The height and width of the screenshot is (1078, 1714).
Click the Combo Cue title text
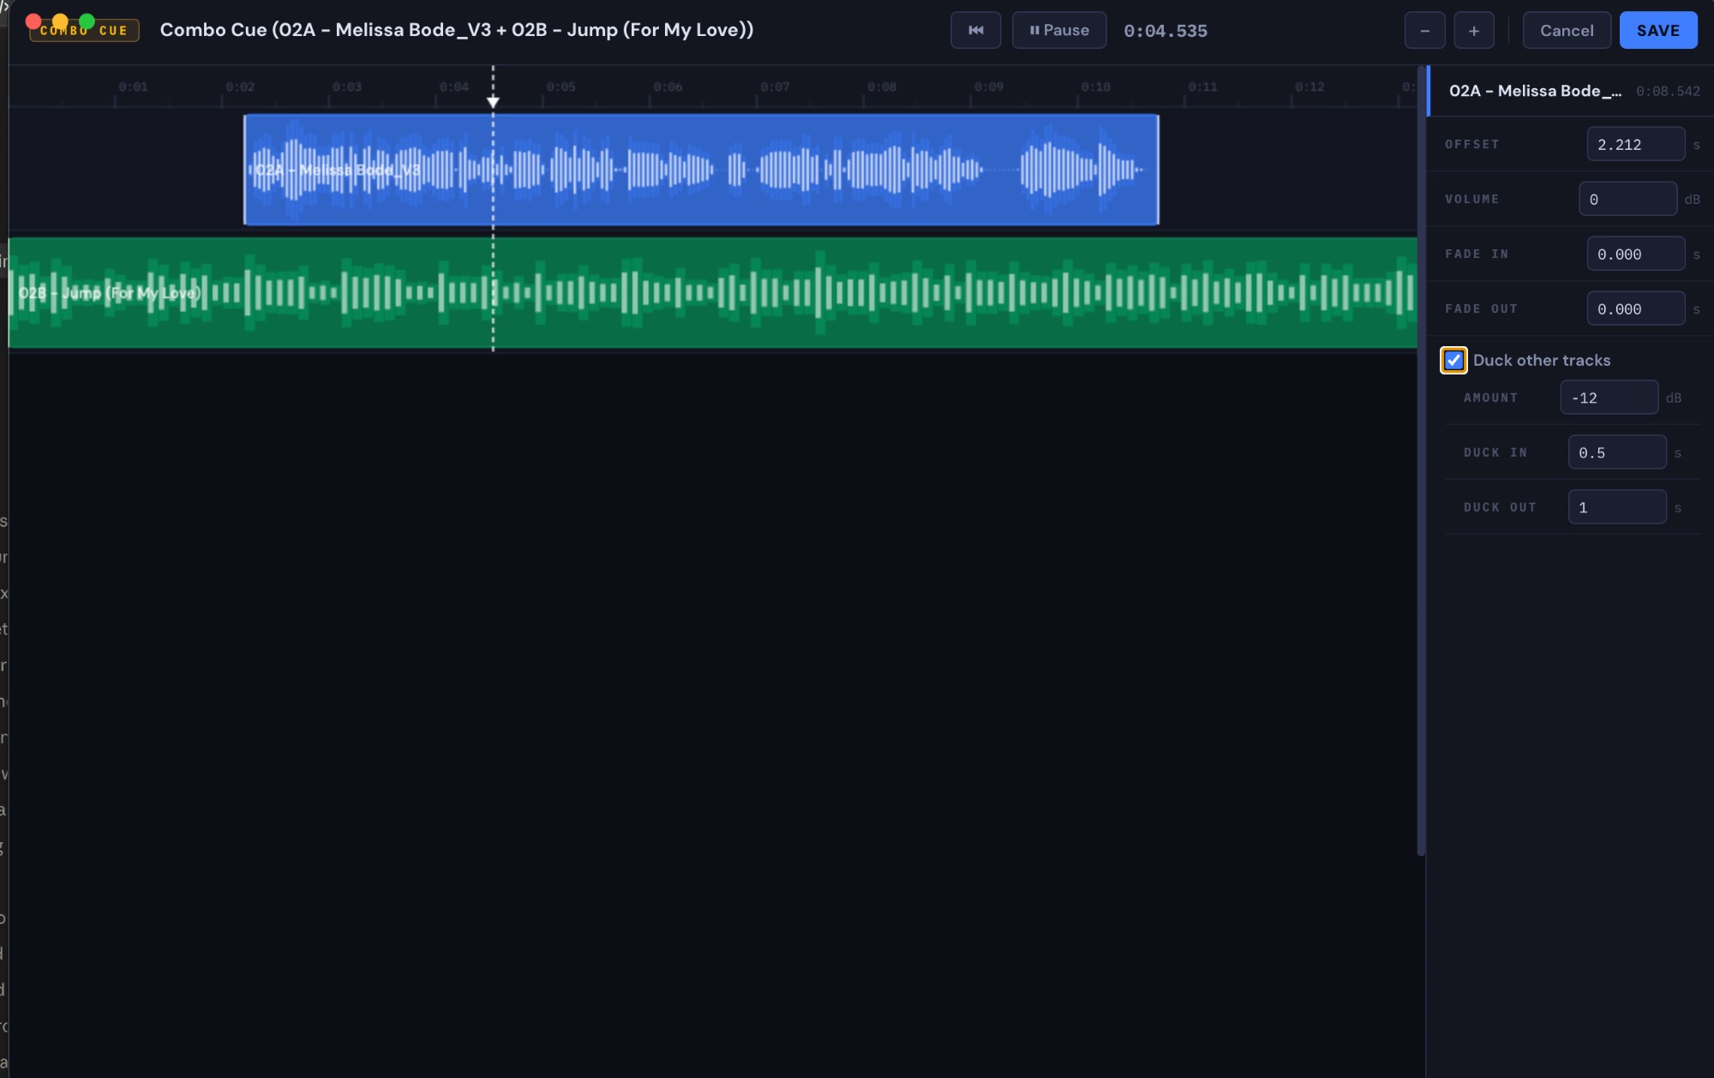457,30
